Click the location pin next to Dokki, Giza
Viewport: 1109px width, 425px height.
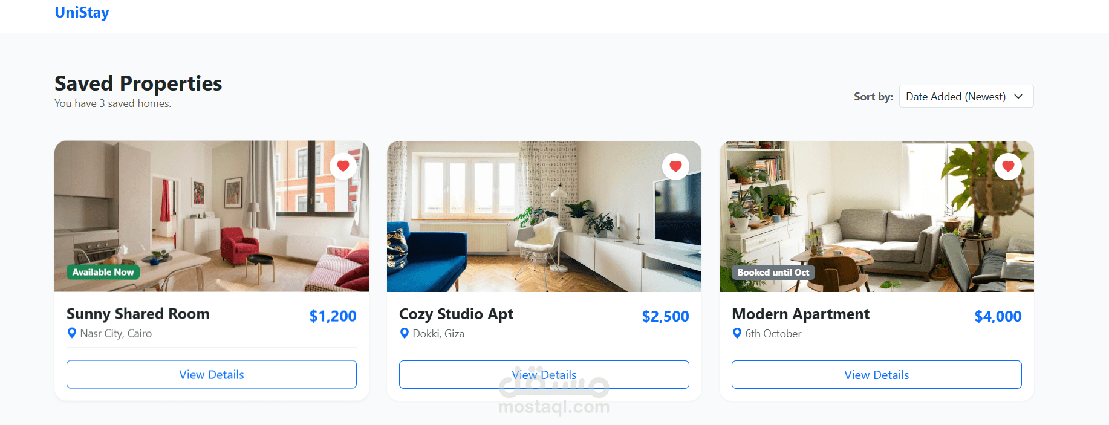[x=405, y=333]
